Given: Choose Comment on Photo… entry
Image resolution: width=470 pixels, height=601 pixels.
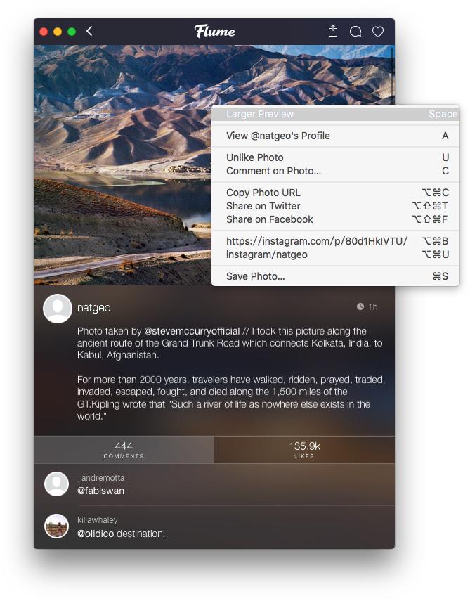Looking at the screenshot, I should coord(335,171).
